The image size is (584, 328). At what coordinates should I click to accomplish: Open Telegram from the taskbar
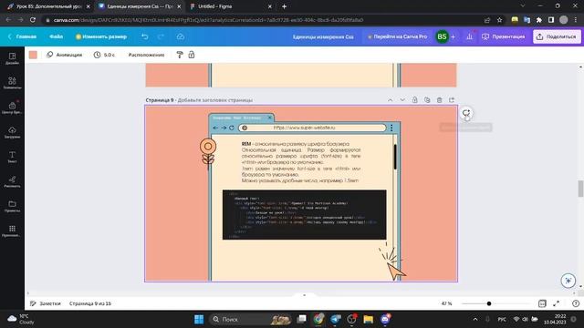(336, 319)
